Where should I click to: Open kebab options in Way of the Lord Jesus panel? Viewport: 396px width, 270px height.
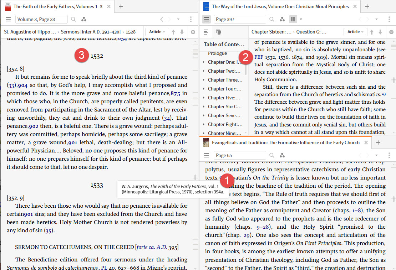pos(389,19)
